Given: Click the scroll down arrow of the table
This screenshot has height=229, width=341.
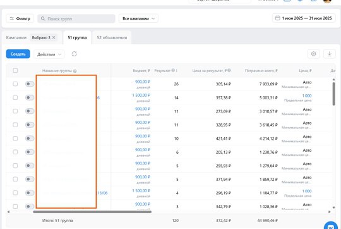Looking at the screenshot, I should [x=334, y=207].
